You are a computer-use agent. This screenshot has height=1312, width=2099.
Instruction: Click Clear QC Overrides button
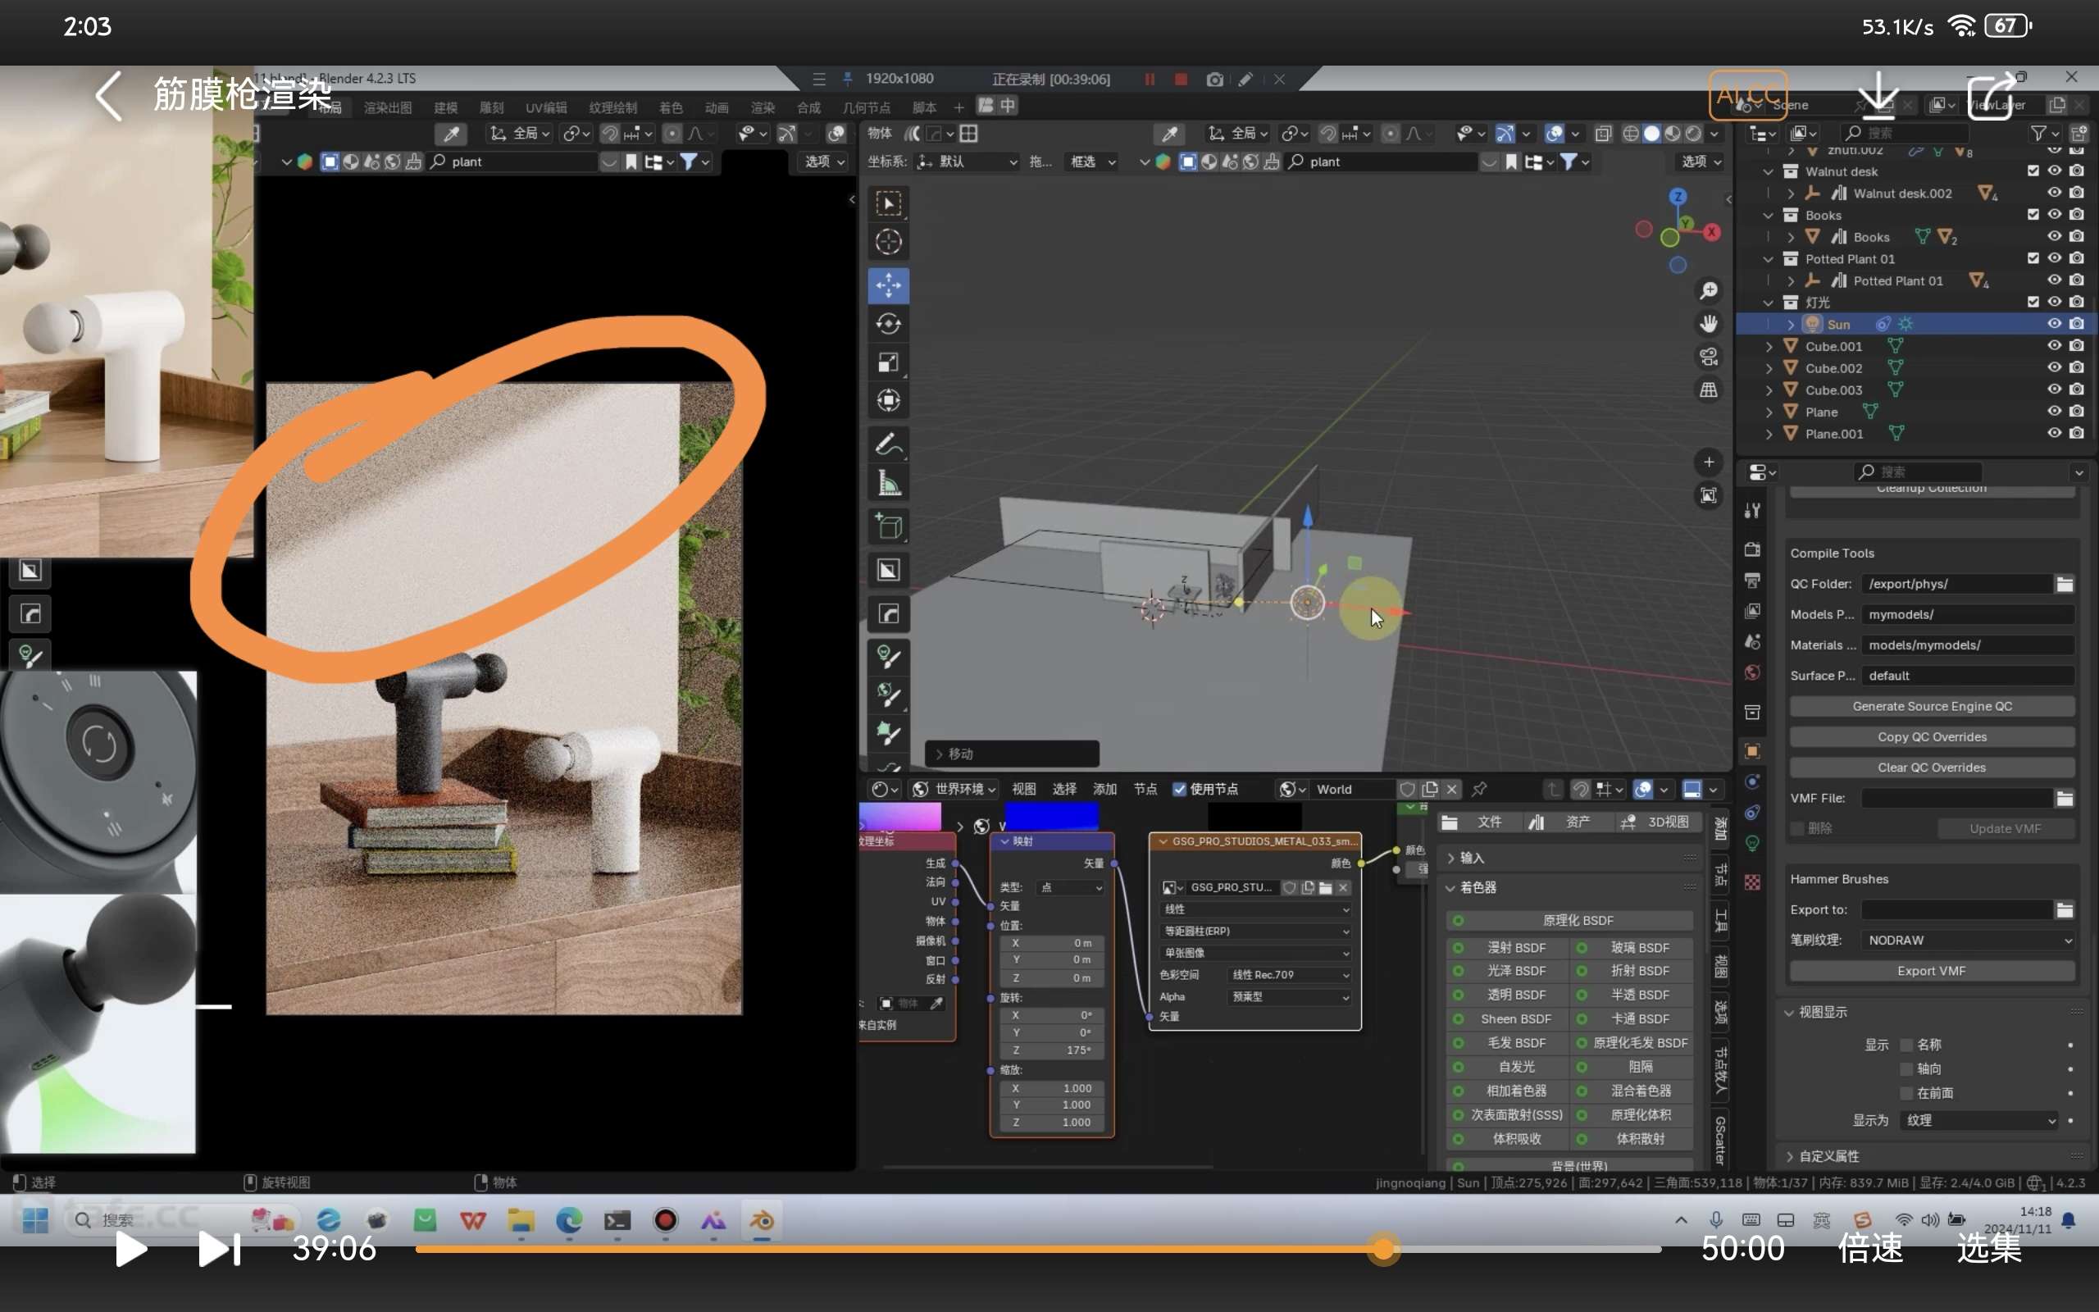(1932, 767)
